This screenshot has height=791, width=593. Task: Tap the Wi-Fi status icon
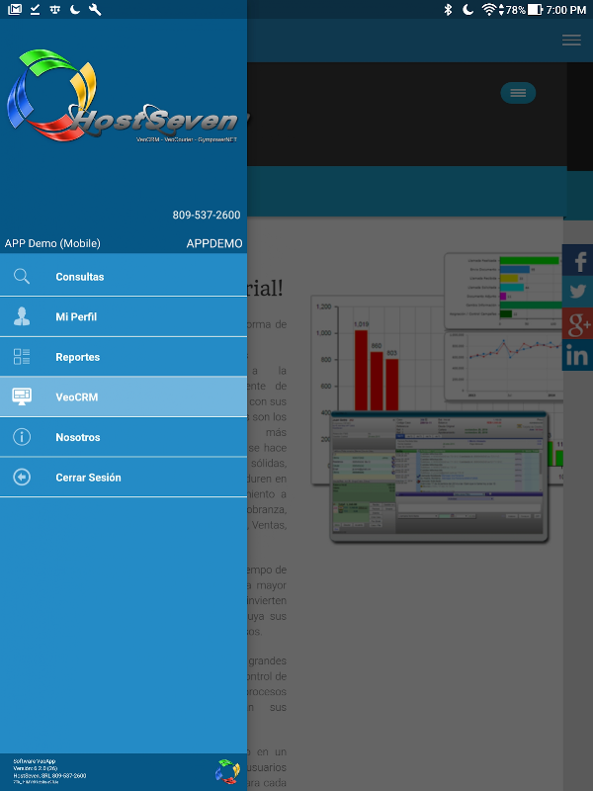(488, 10)
